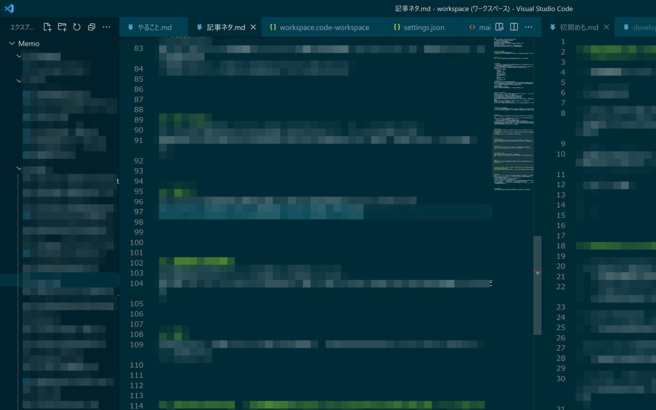656x410 pixels.
Task: Click the HTML icon on mai tab
Action: click(x=472, y=27)
